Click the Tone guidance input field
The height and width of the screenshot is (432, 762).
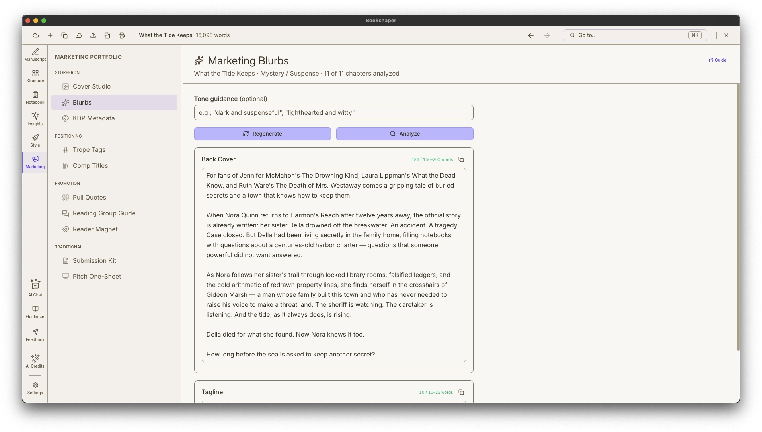click(333, 113)
